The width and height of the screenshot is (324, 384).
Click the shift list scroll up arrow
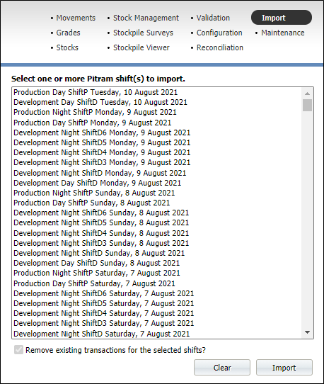point(307,94)
